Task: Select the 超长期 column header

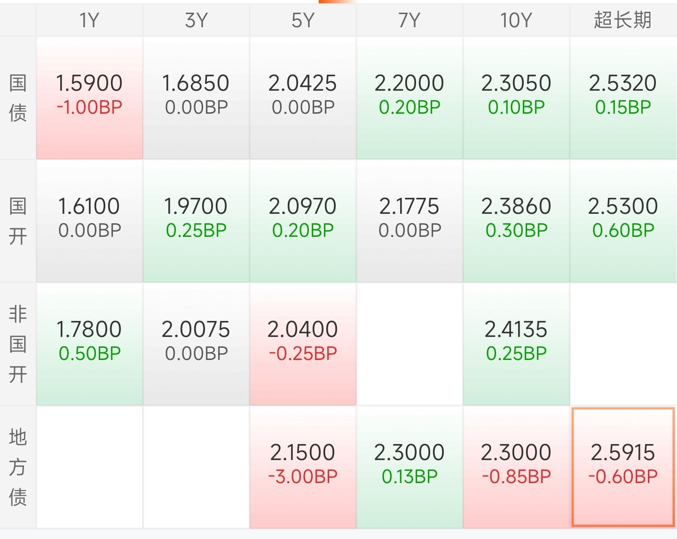Action: click(623, 20)
